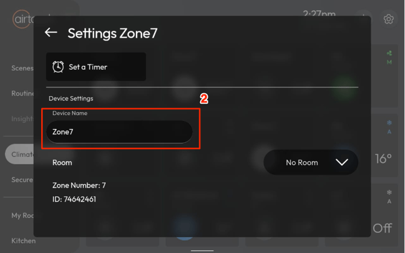Click the chevron arrow beside No Room
Viewport: 405px width, 253px height.
[342, 162]
